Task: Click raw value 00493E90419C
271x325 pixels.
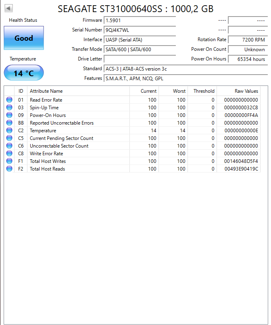Action: coord(241,169)
